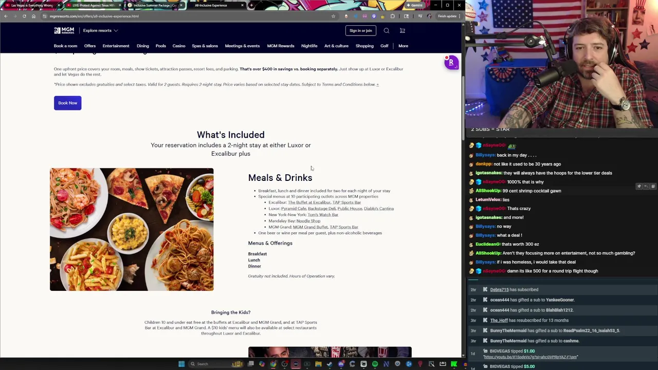Open File Explorer from the taskbar
This screenshot has width=658, height=370.
(x=318, y=364)
